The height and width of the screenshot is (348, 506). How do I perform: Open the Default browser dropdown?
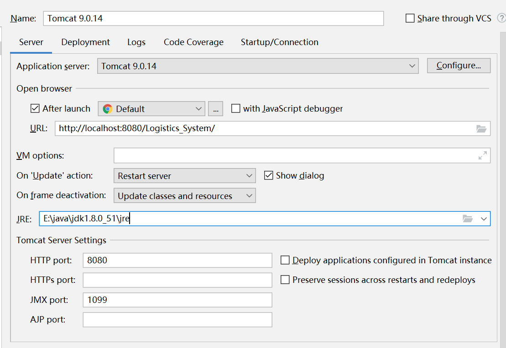151,109
